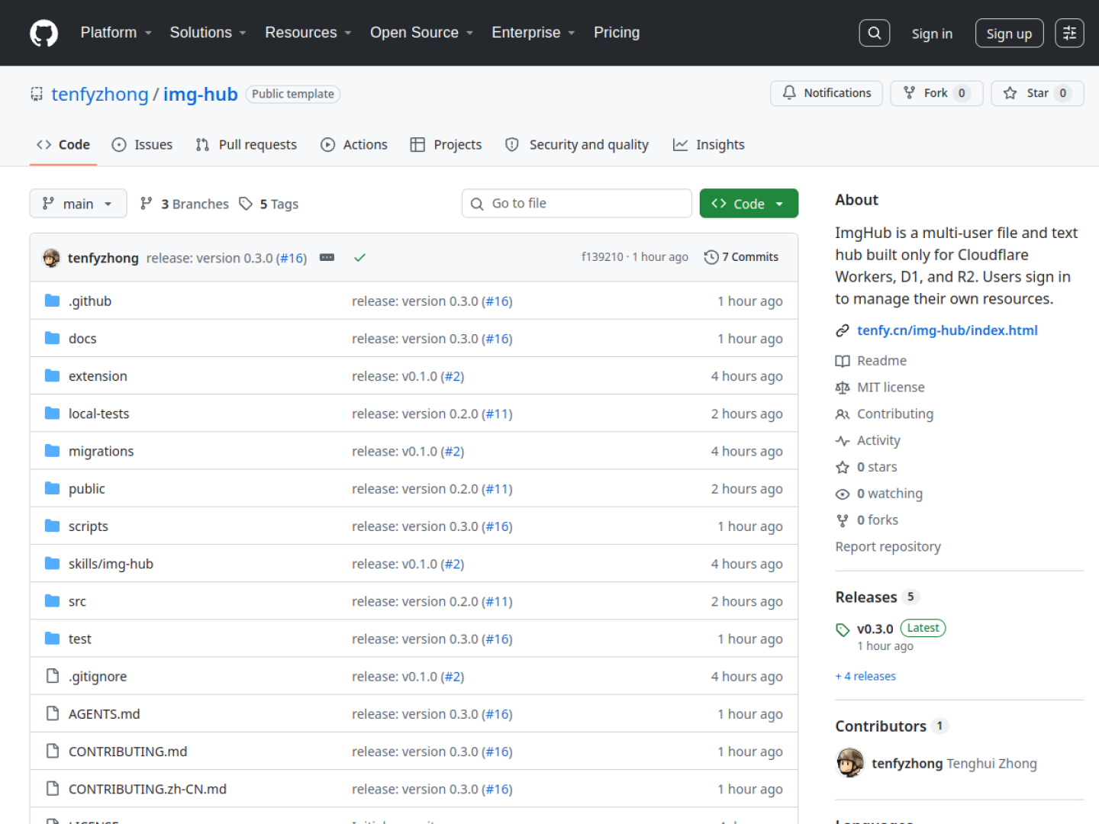The width and height of the screenshot is (1099, 824).
Task: Open the GitHub home logo
Action: (44, 33)
